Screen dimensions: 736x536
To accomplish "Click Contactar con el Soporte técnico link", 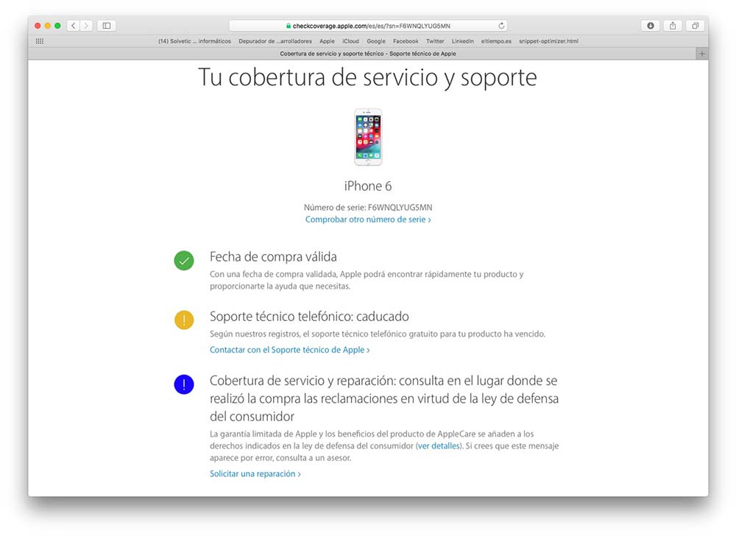I will [289, 350].
